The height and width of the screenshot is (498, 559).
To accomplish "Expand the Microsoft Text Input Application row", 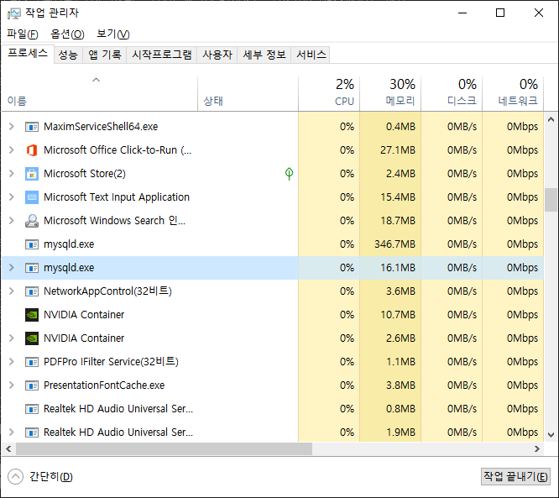I will tap(12, 197).
